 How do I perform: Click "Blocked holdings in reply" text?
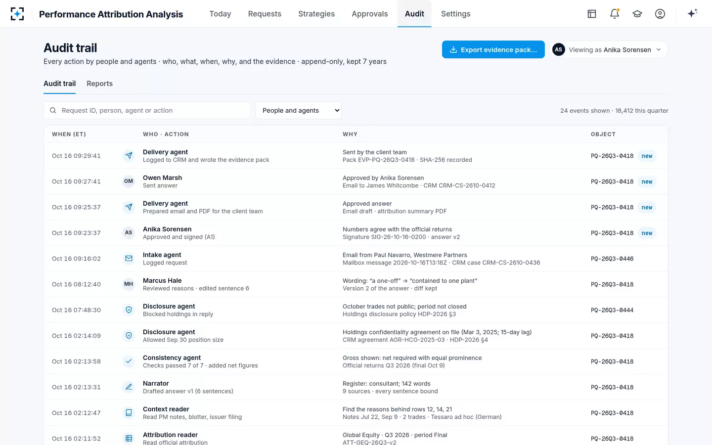pos(178,314)
